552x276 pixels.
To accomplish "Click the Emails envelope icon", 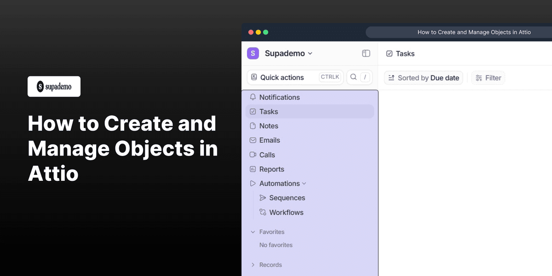I will (x=253, y=140).
